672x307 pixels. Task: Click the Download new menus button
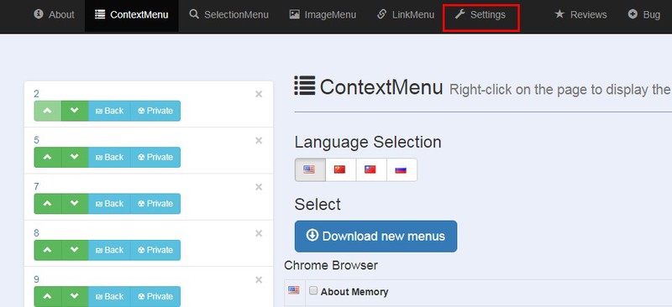(375, 237)
